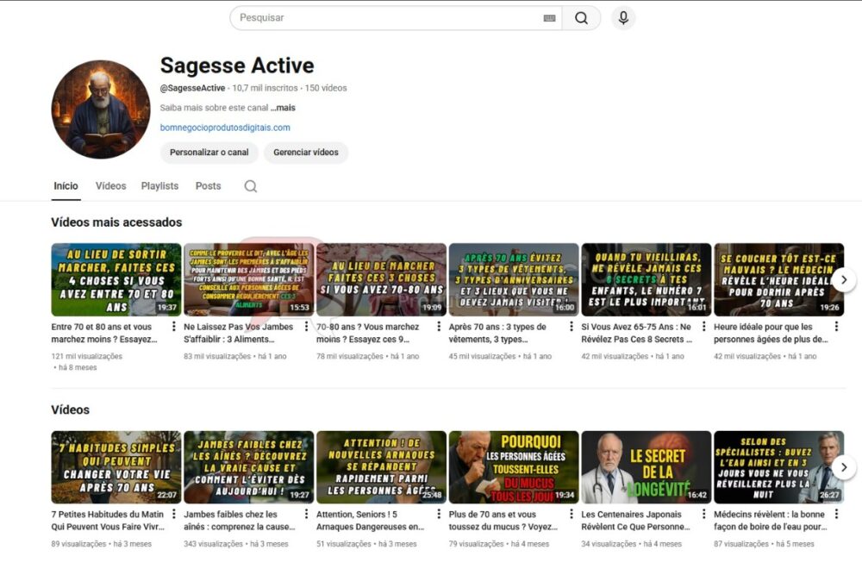862x575 pixels.
Task: Advance the 'Vídeos' section carousel arrow
Action: pos(844,467)
